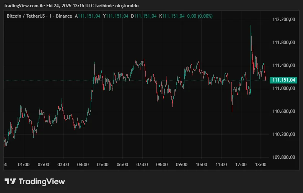303x193 pixels.
Task: Select the close value labeled K
Action: click(x=172, y=16)
